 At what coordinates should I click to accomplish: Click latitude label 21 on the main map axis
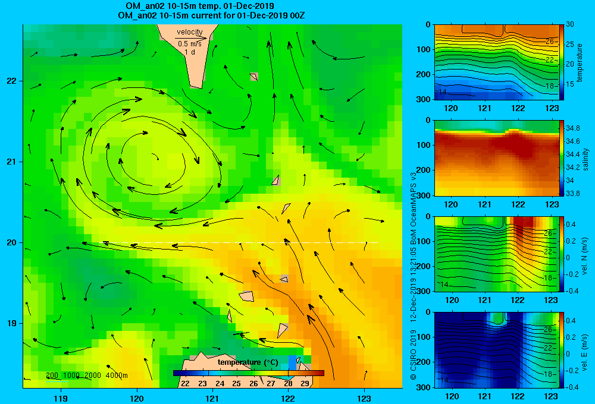[12, 162]
